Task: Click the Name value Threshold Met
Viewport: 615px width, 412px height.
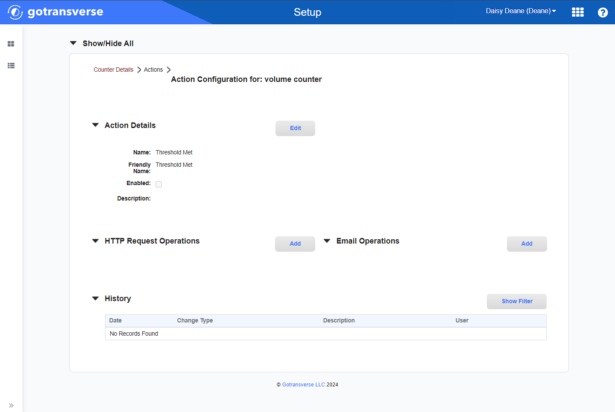Action: click(174, 152)
